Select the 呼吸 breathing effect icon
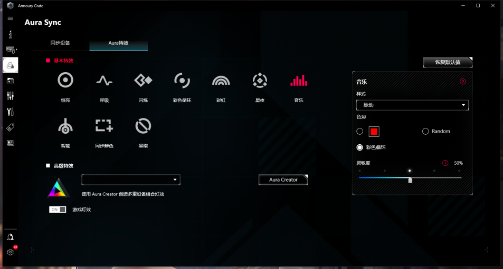This screenshot has width=503, height=269. coord(105,81)
